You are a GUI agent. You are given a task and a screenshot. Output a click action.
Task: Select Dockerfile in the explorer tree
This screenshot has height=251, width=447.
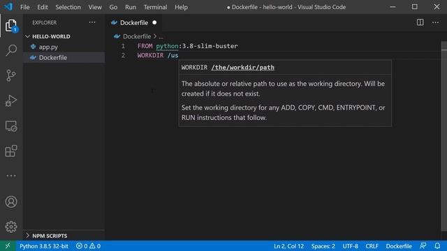pyautogui.click(x=53, y=57)
